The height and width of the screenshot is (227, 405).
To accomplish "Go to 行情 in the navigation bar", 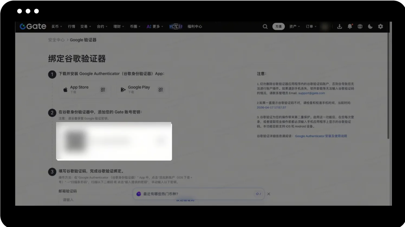I will (x=72, y=27).
